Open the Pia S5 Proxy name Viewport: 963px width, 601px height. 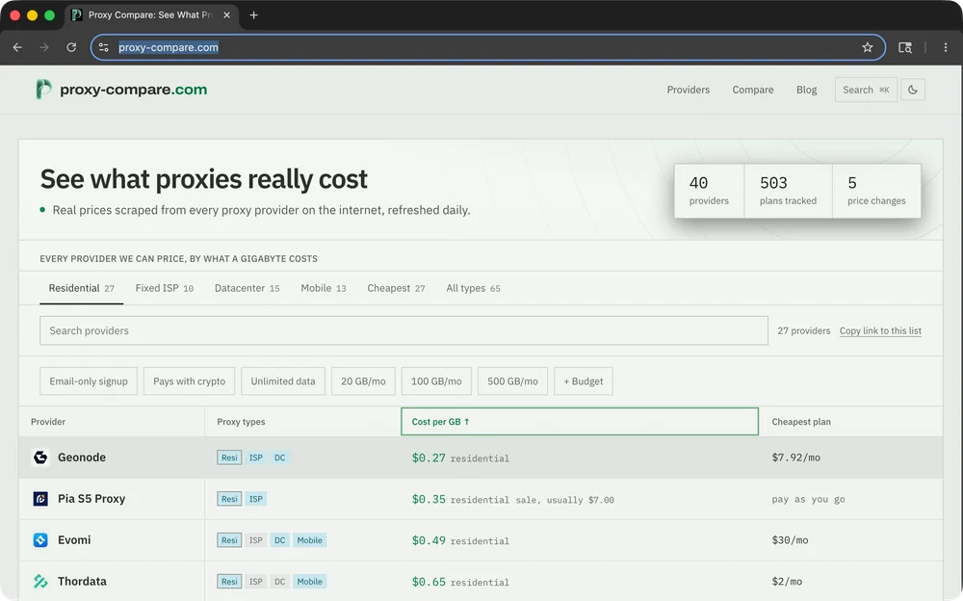coord(91,498)
